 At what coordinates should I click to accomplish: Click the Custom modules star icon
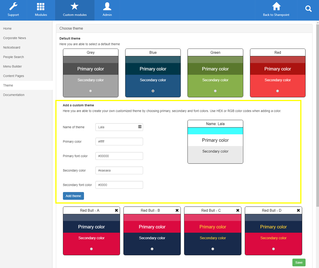pos(75,7)
